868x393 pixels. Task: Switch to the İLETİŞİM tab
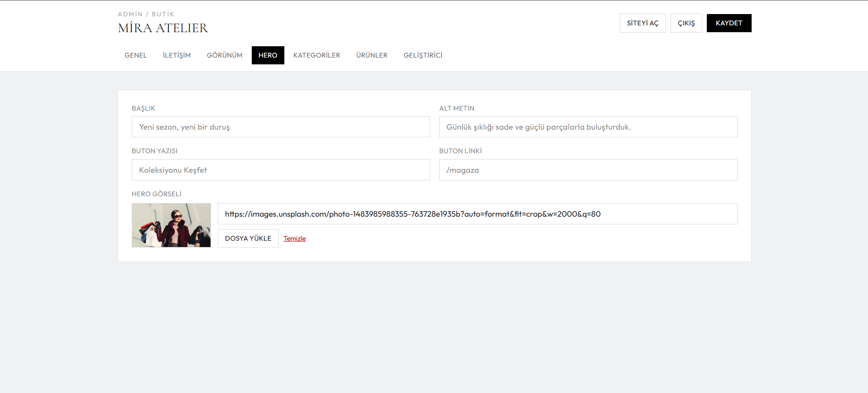point(177,55)
